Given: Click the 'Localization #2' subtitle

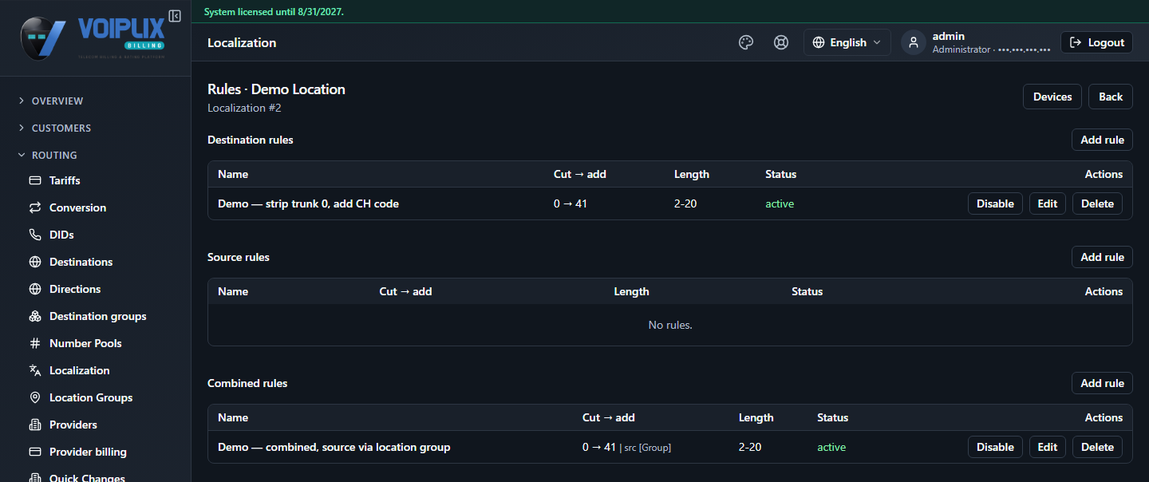Looking at the screenshot, I should [x=244, y=108].
